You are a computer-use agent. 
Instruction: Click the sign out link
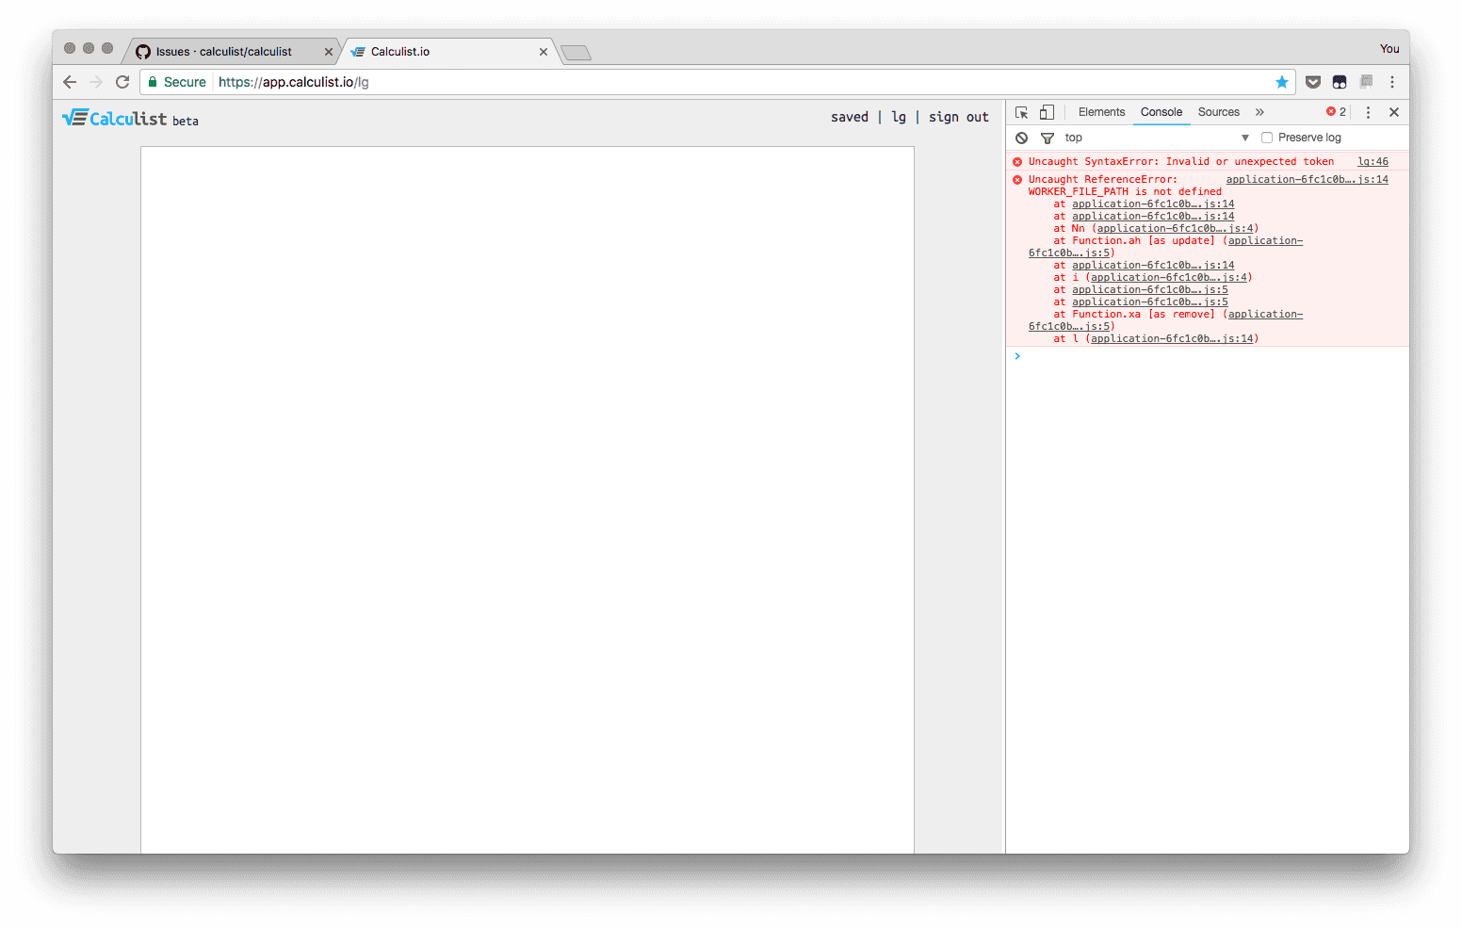tap(959, 117)
